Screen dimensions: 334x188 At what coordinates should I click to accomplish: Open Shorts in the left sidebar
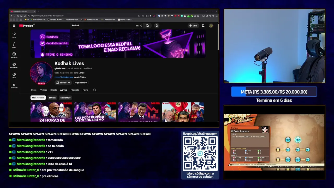click(14, 45)
